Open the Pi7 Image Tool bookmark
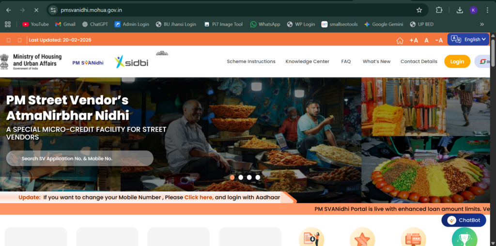 coord(223,24)
